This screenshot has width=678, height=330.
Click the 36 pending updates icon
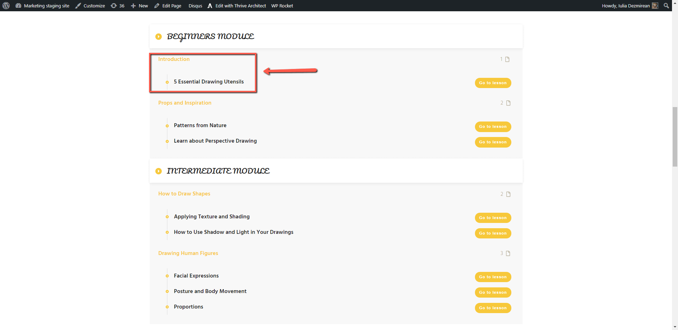118,6
